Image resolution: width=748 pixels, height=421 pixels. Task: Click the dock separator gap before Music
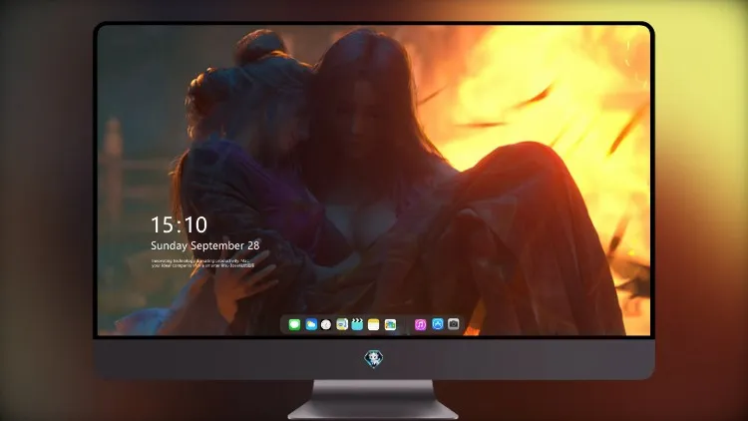(406, 324)
